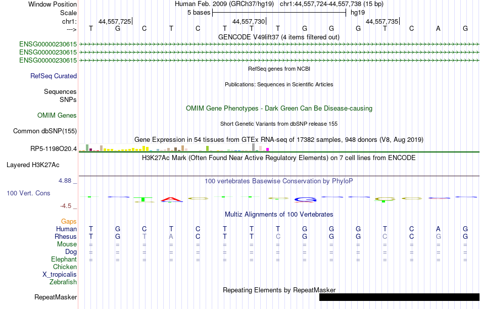Click the Sequences track label

(x=60, y=92)
